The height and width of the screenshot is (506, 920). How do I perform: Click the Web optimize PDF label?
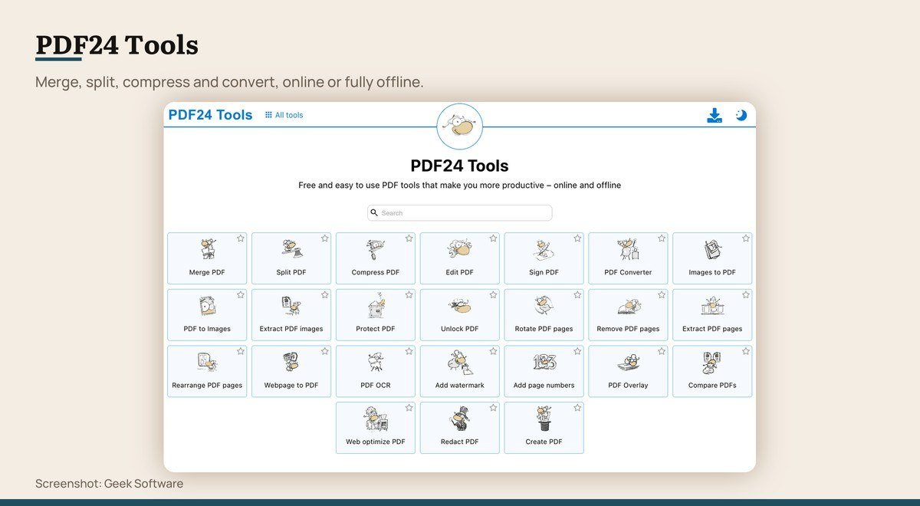(x=376, y=442)
